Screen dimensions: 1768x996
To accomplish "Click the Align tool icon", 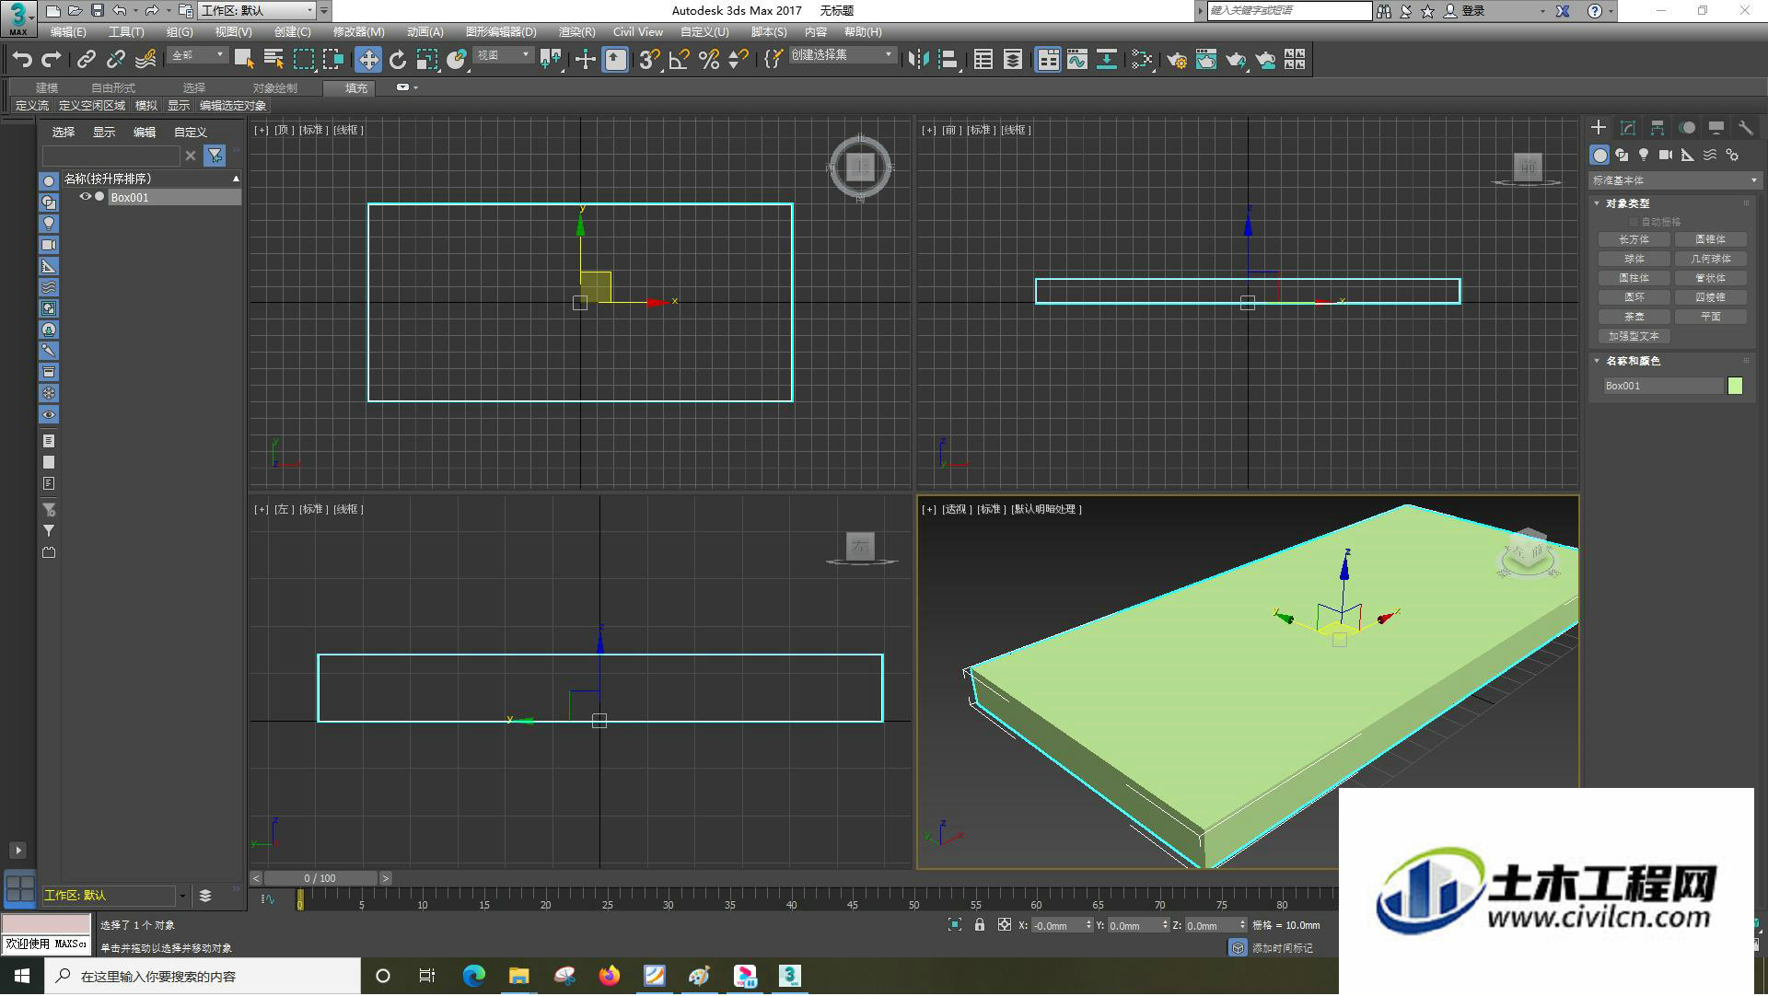I will pyautogui.click(x=948, y=60).
